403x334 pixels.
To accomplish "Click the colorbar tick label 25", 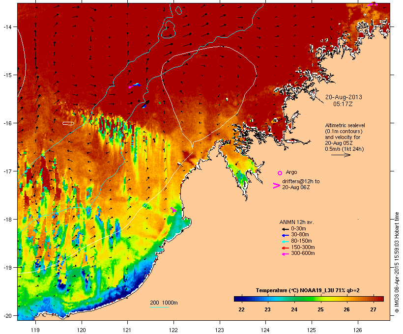I will pos(320,309).
